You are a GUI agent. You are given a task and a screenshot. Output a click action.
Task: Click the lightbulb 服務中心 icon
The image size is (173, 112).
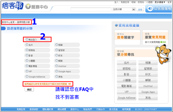click(28, 6)
